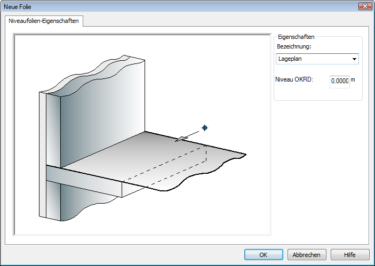Click the unit label m beside the level field
Screen dimensions: 375x266
pos(353,80)
